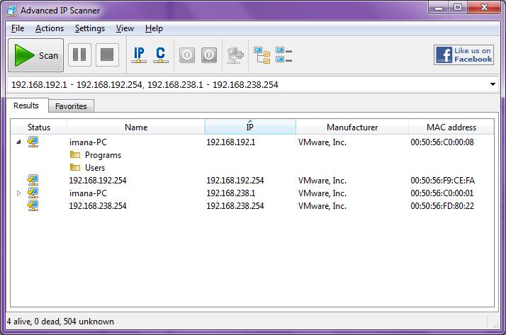
Task: Start scanning with the Scan button
Action: pos(36,55)
